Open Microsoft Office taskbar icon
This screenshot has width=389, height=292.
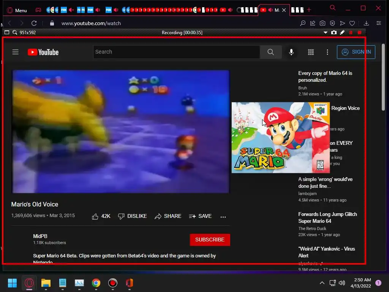pos(129,283)
